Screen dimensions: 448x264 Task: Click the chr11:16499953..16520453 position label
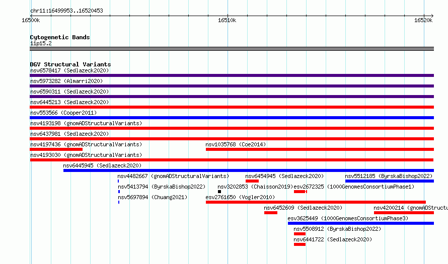66,11
